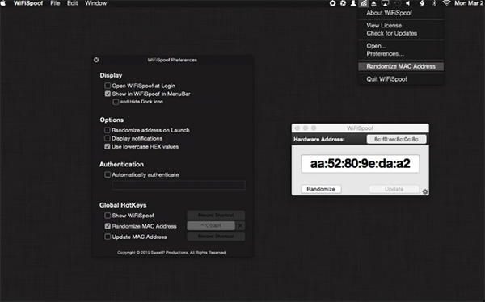485x302 pixels.
Task: Open Time Machine menu bar icon
Action: pos(398,3)
